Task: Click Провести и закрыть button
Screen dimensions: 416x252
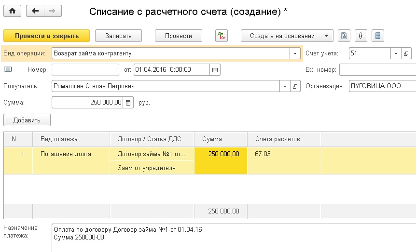Action: [47, 36]
